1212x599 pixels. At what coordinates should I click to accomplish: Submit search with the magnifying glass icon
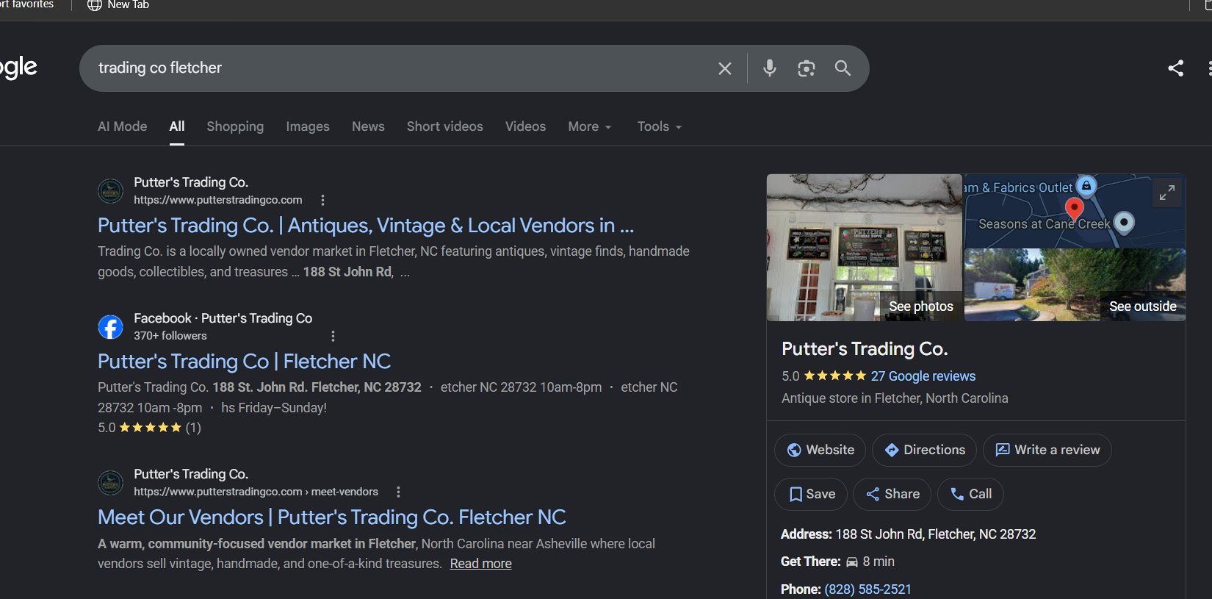coord(843,68)
